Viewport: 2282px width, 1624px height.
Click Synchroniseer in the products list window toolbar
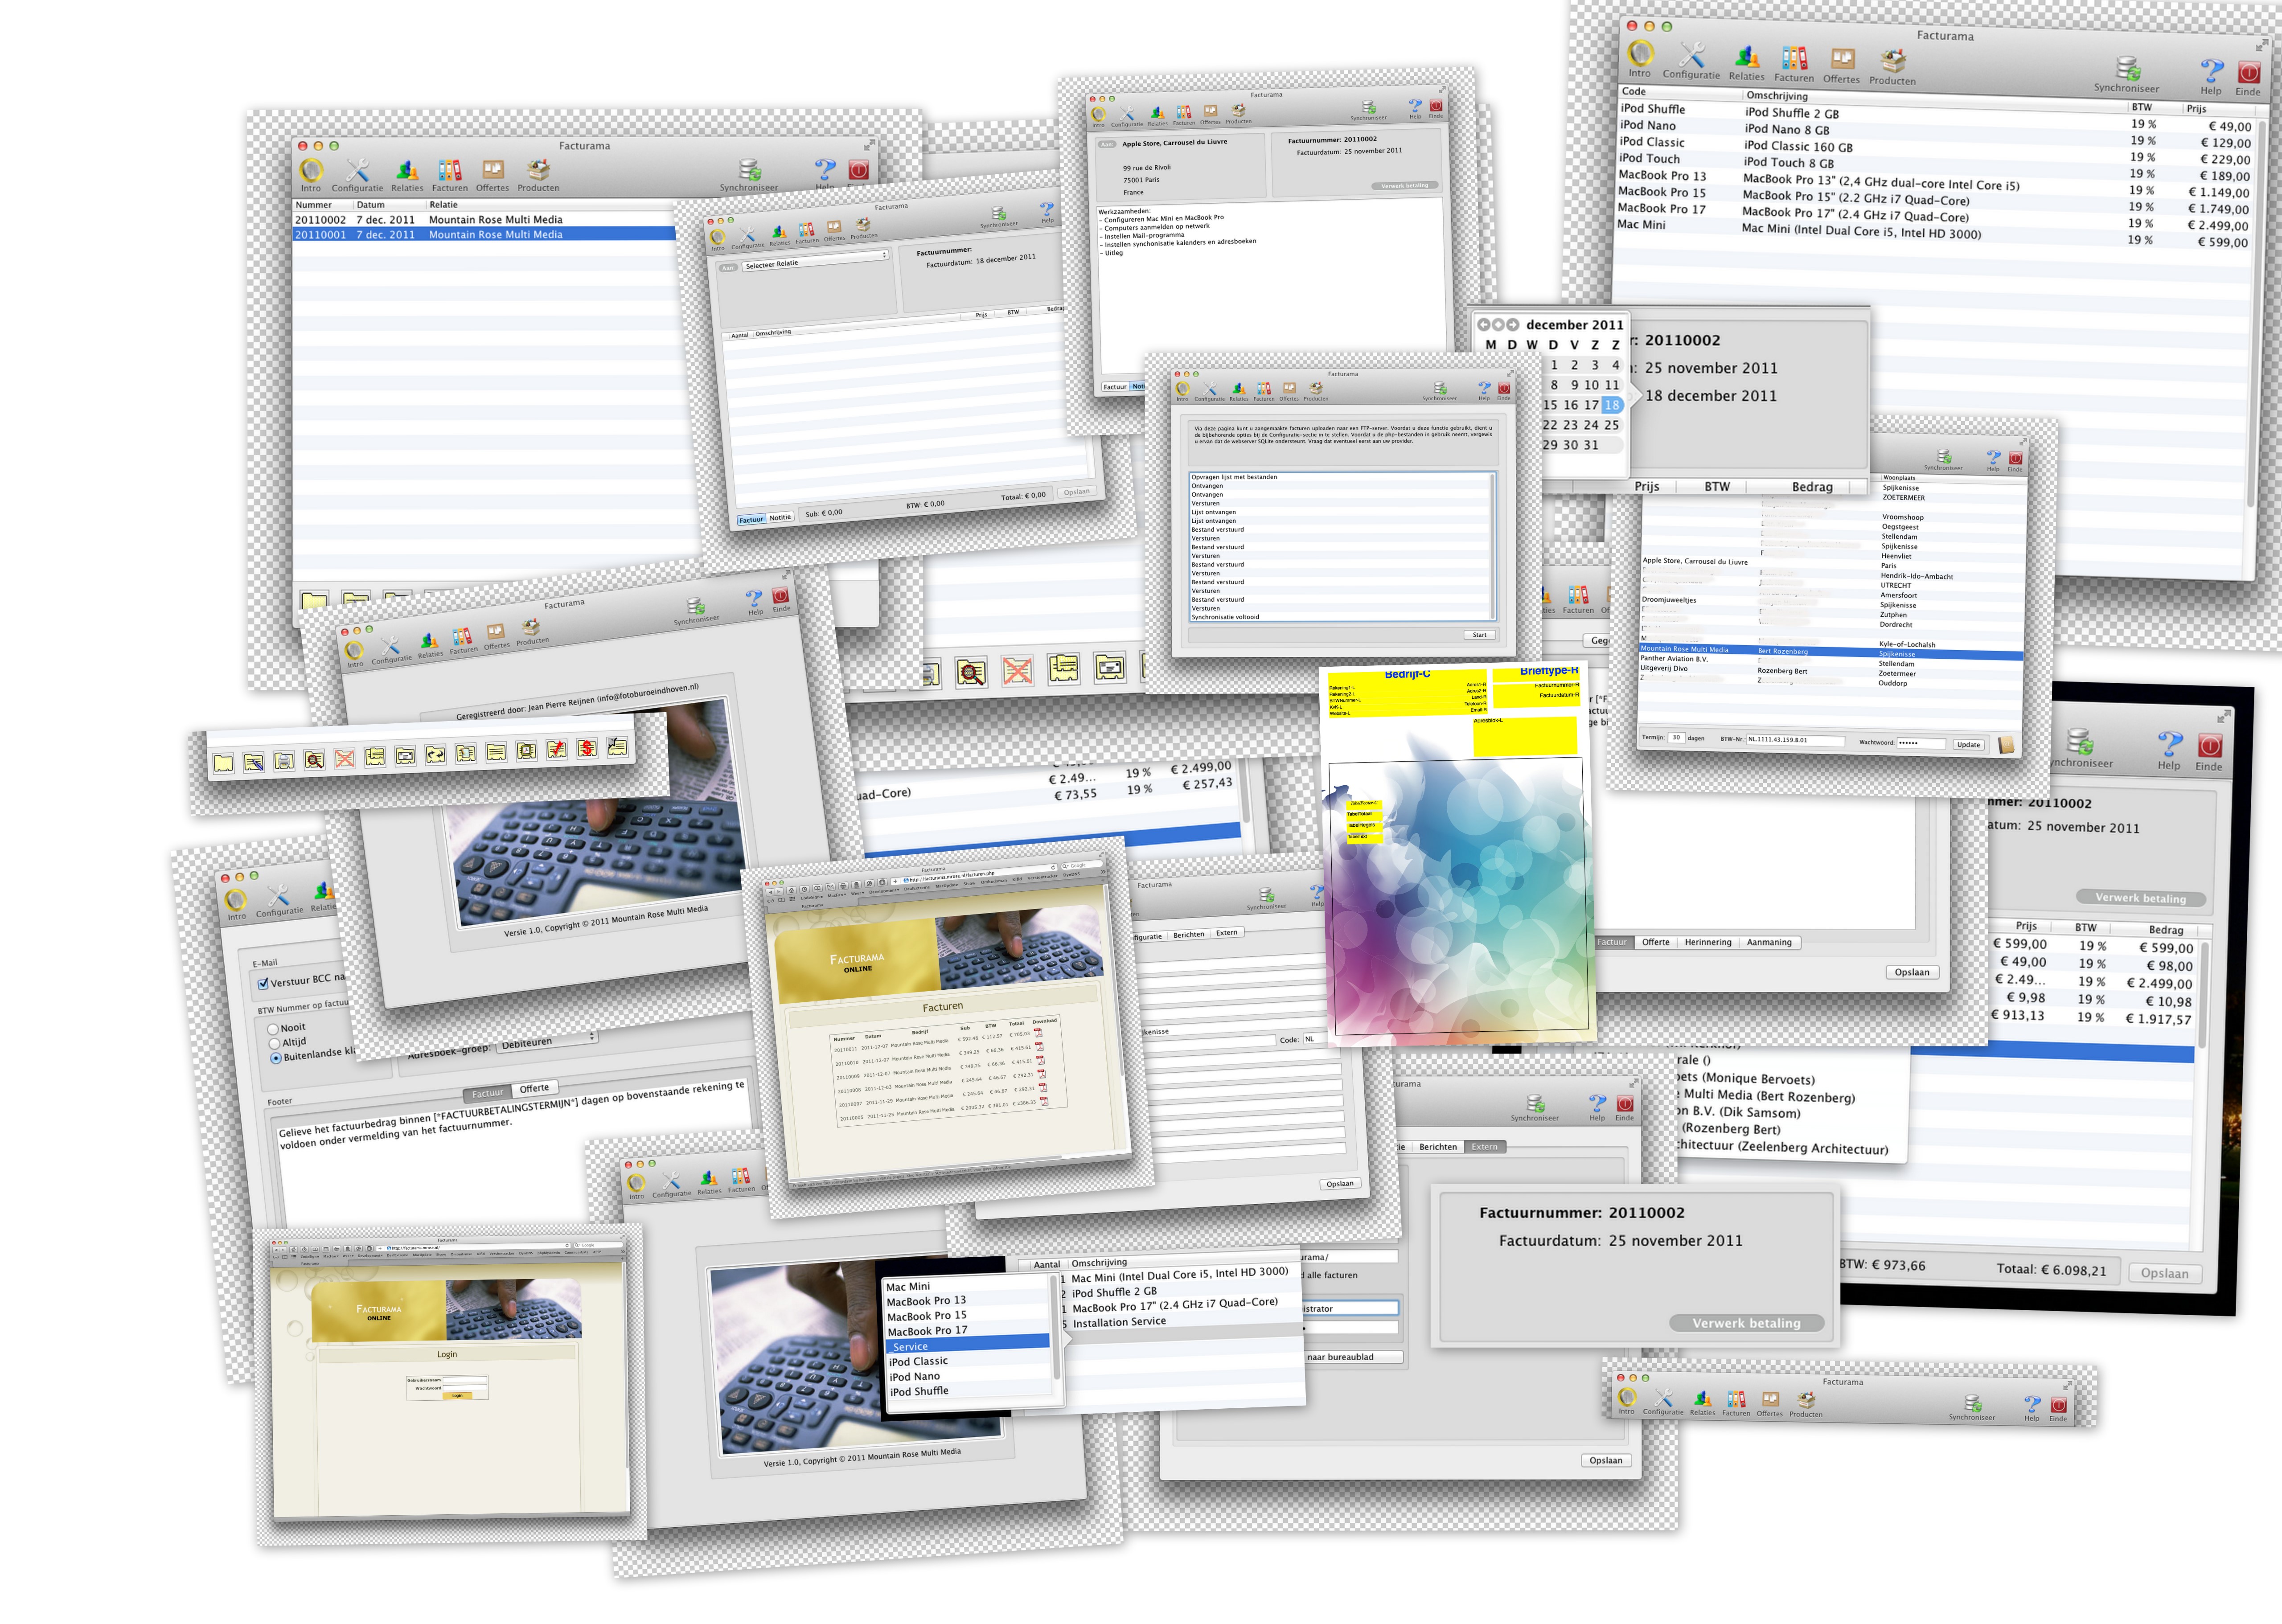[2126, 75]
